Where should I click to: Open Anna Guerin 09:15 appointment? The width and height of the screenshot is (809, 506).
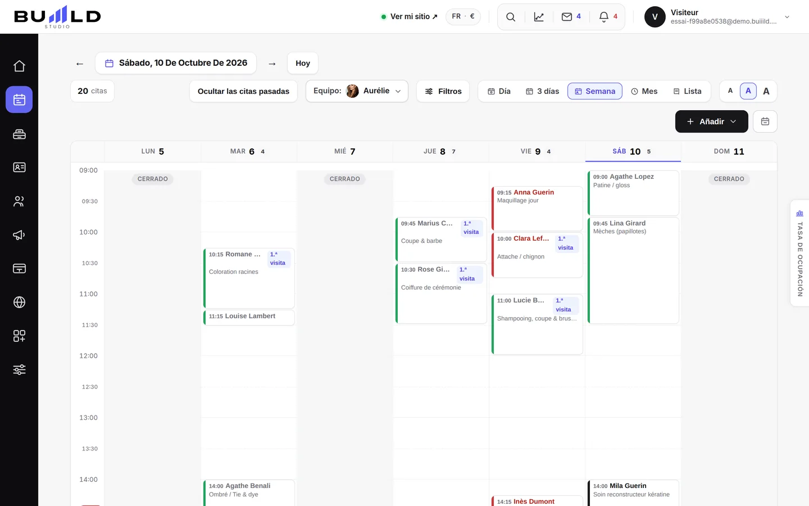click(x=537, y=208)
